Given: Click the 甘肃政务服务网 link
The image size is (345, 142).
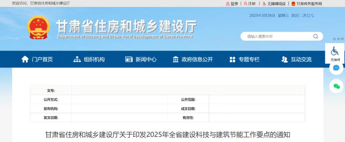Looking at the screenshot, I should [309, 4].
